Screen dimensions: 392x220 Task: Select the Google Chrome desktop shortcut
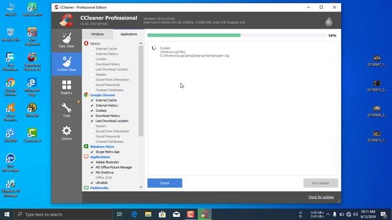(x=10, y=87)
